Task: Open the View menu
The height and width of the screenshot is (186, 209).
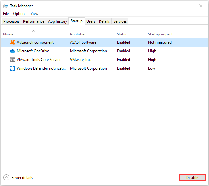Action: 34,14
